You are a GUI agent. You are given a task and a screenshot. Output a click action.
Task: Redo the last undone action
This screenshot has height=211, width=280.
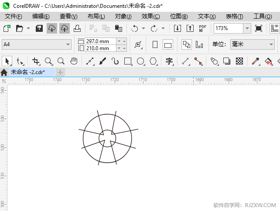[154, 28]
